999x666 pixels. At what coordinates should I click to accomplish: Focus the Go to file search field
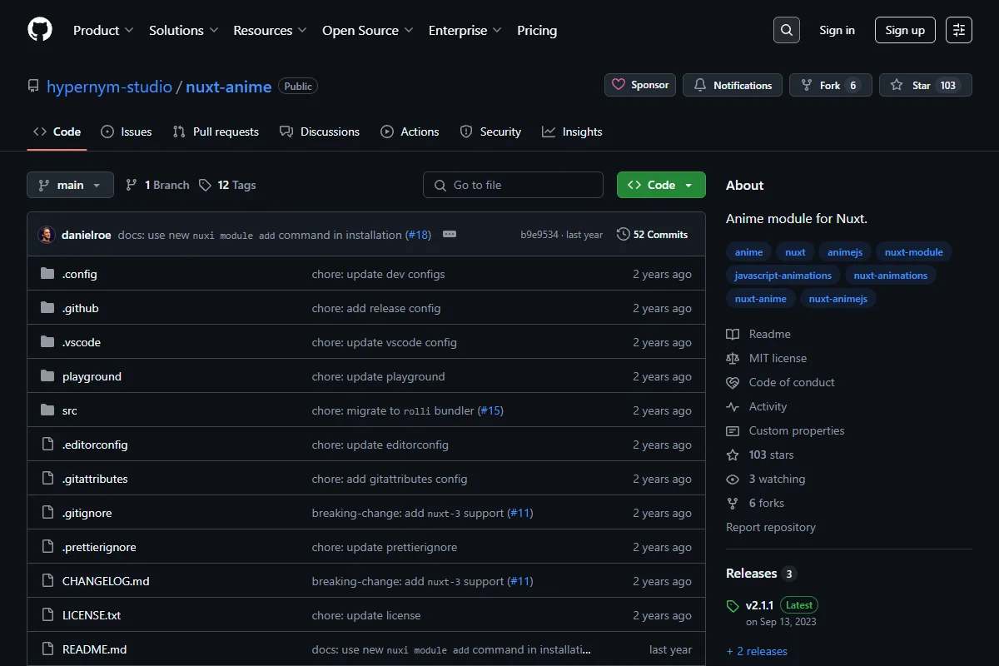click(513, 185)
